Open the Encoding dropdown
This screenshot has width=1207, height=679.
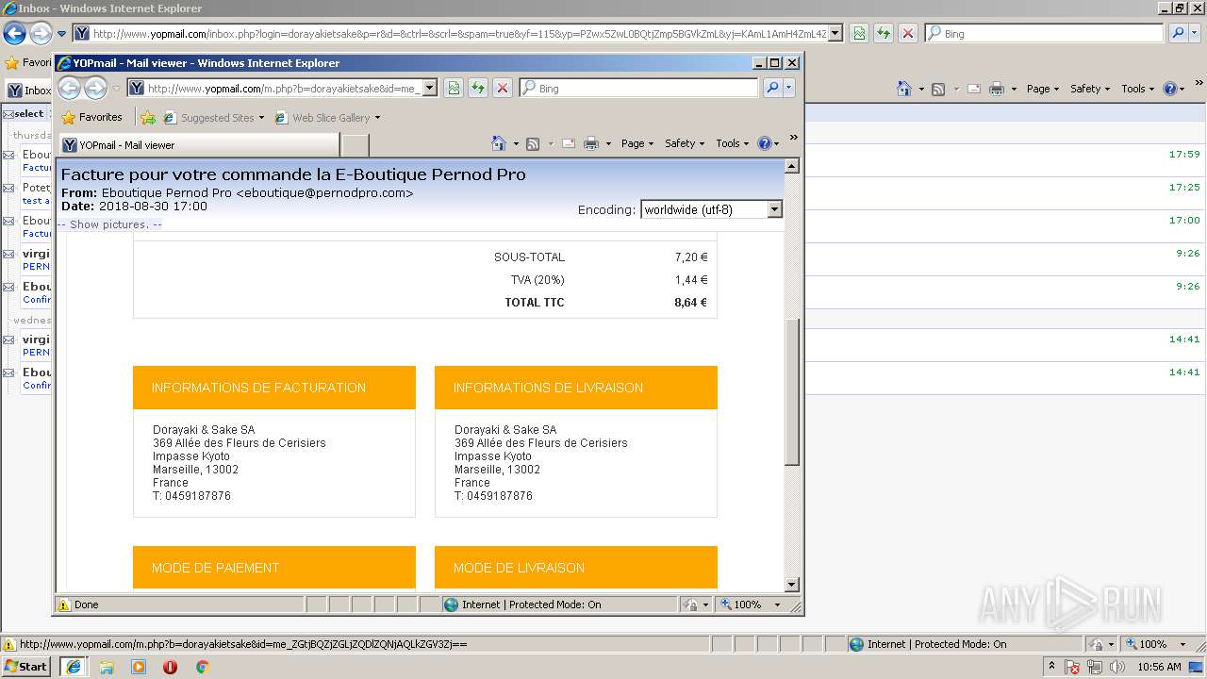[711, 209]
